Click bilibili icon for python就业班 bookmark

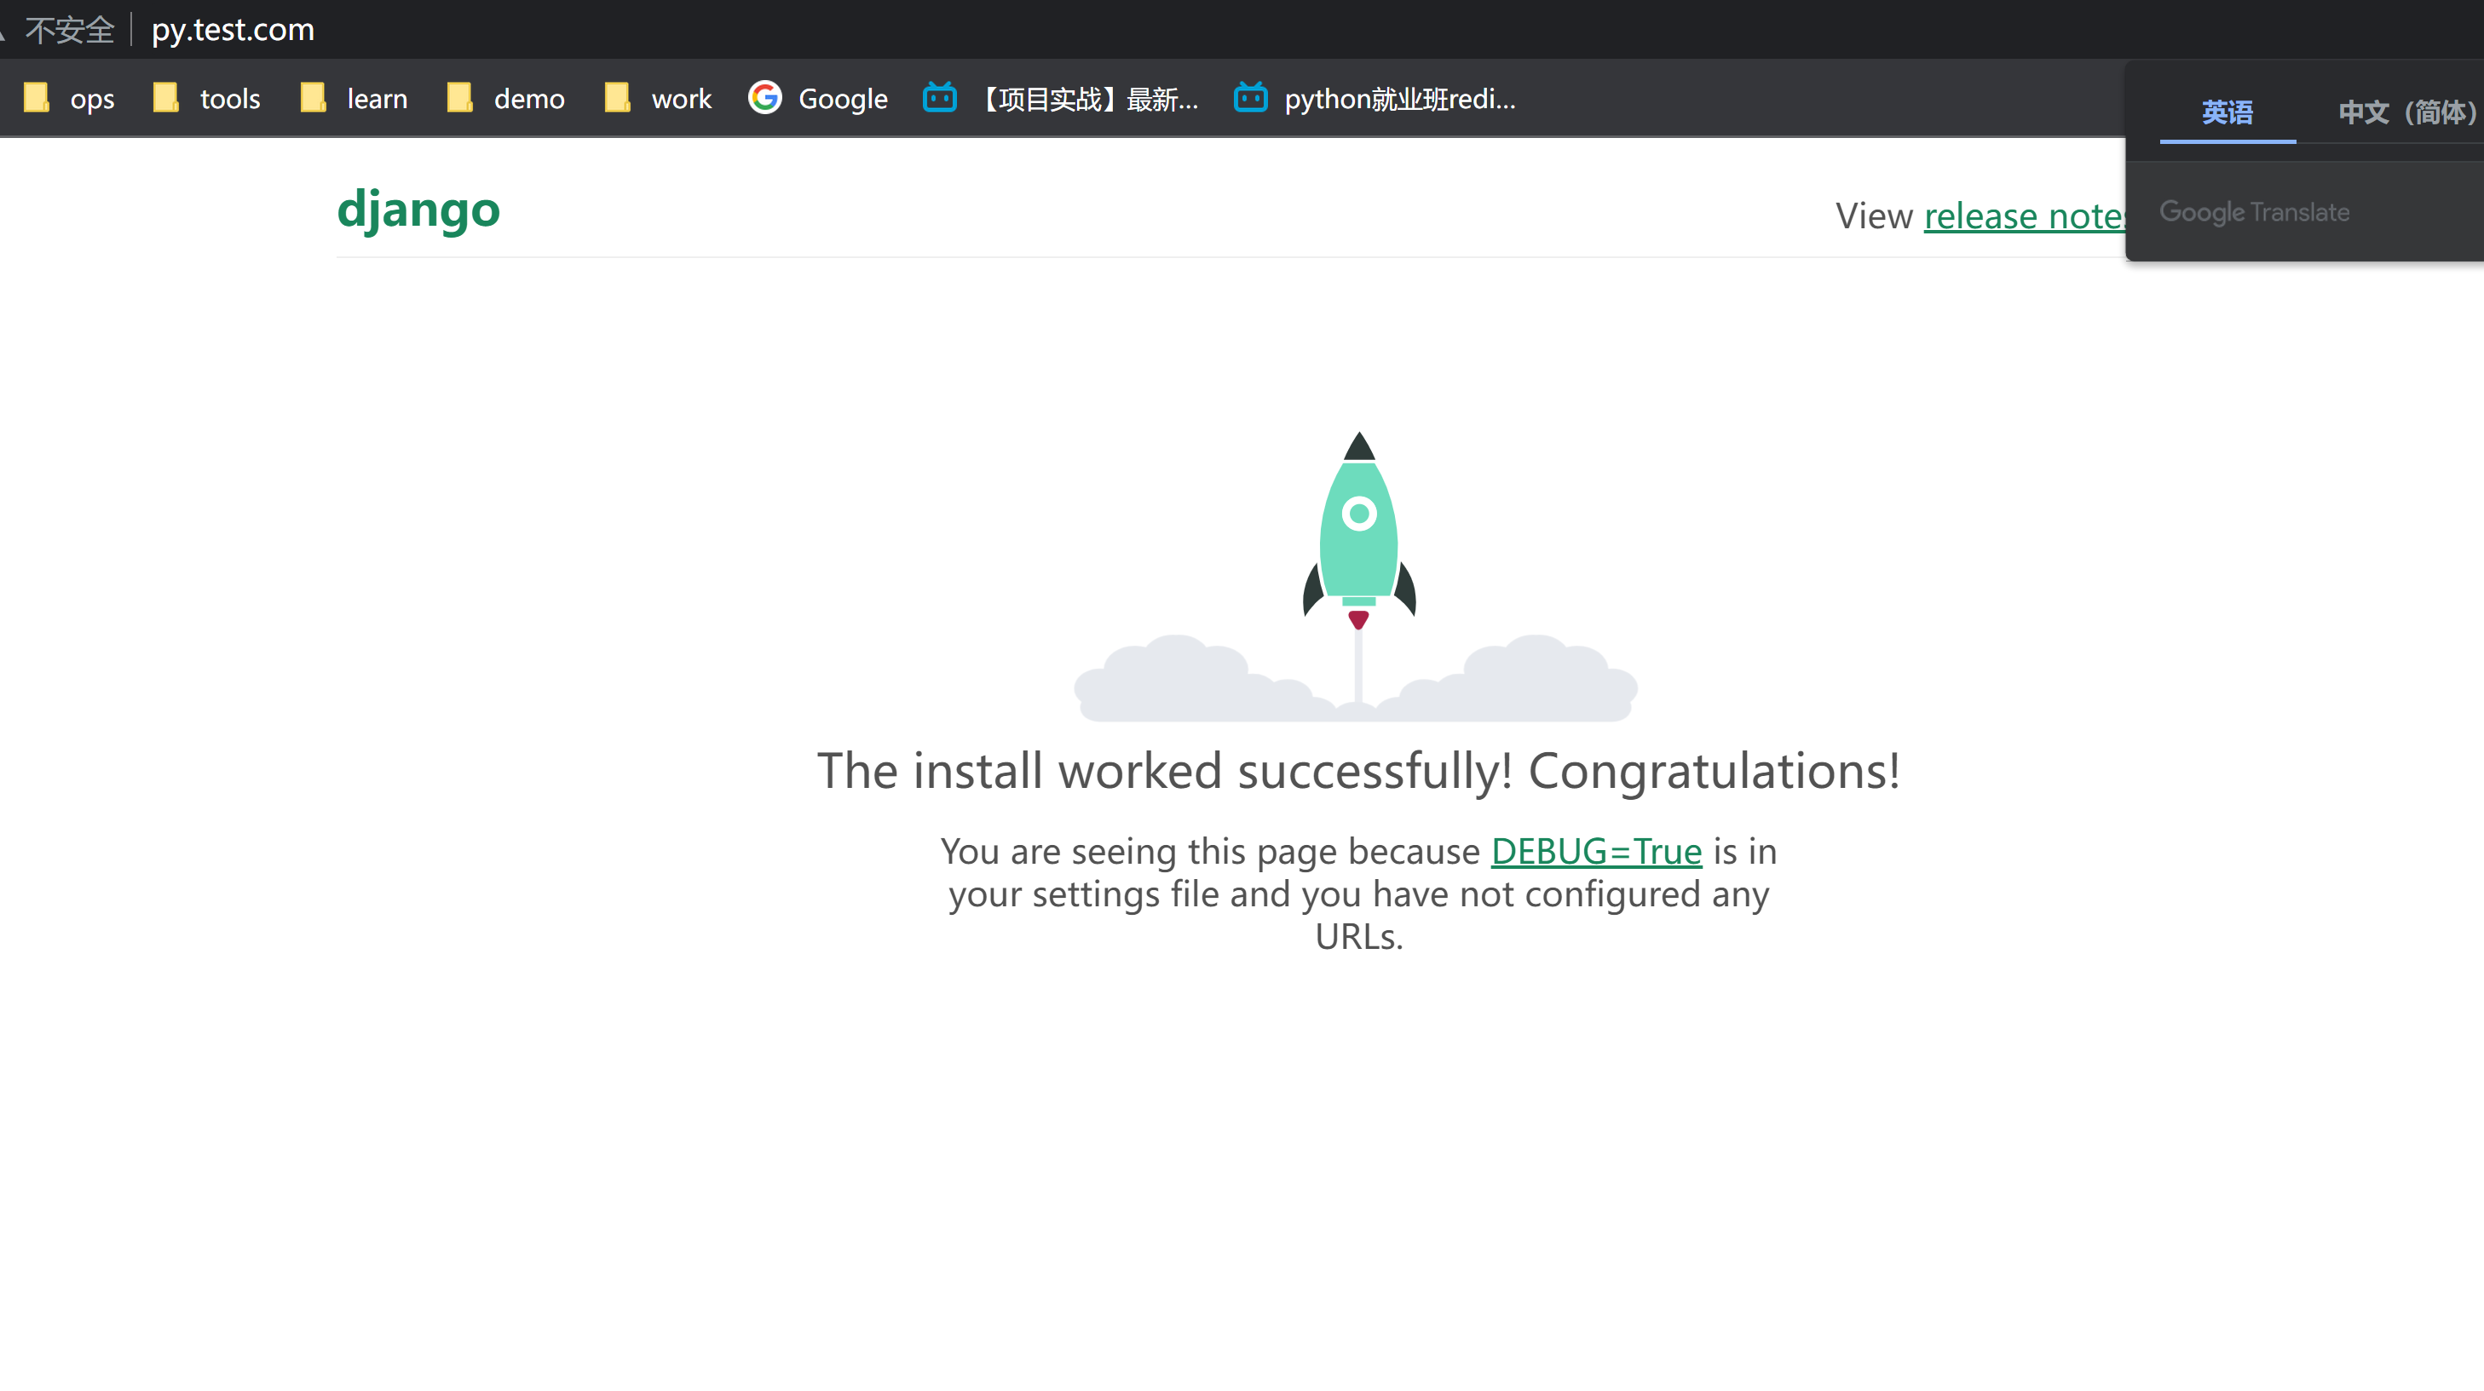point(1251,97)
